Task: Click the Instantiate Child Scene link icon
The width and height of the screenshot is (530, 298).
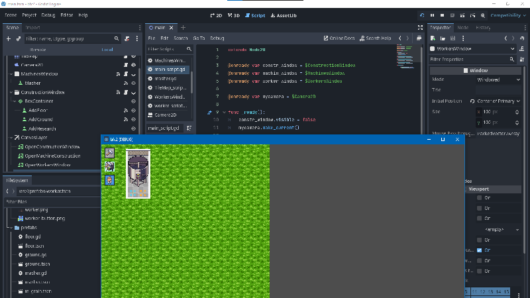Action: [19, 39]
